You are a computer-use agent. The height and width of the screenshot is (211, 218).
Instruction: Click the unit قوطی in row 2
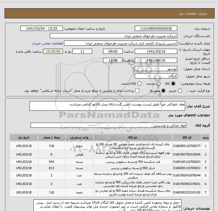(x=79, y=155)
